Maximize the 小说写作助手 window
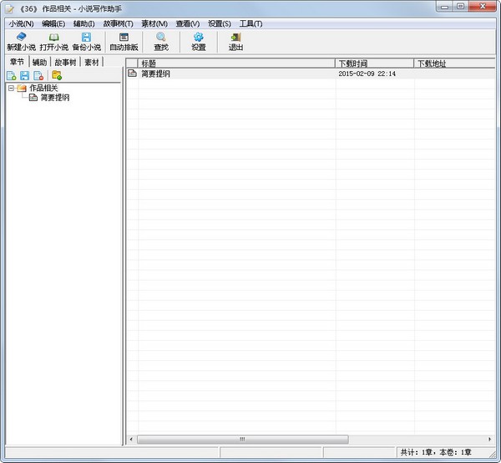The width and height of the screenshot is (501, 463). click(460, 7)
